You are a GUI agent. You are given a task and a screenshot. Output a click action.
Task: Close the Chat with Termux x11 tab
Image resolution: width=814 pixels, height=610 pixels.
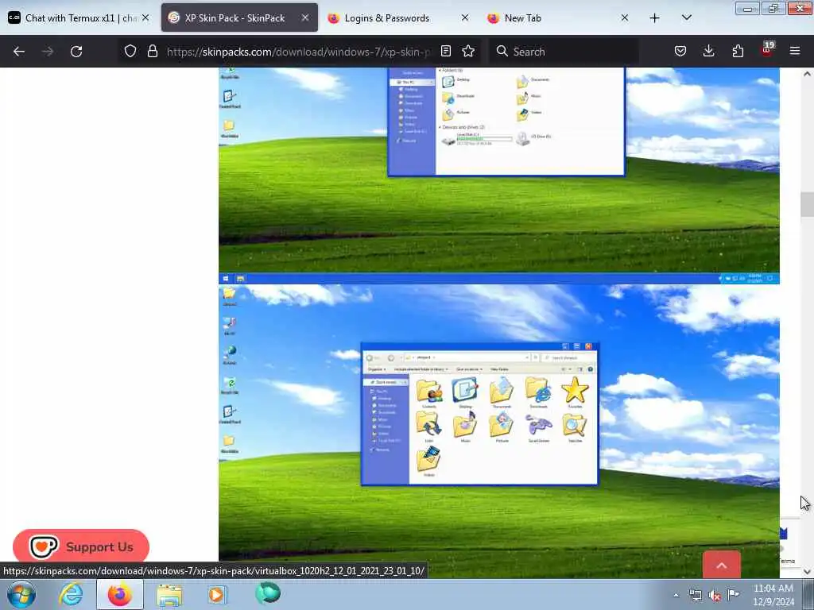[146, 18]
